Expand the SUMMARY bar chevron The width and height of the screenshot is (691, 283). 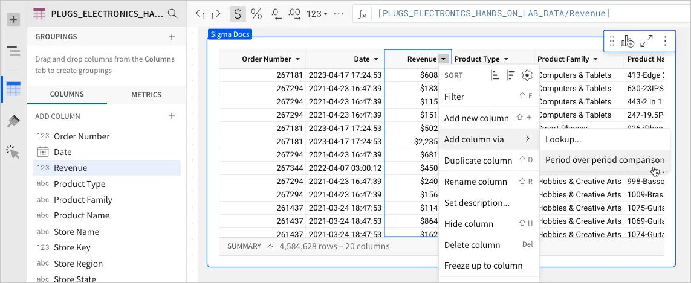[x=270, y=246]
